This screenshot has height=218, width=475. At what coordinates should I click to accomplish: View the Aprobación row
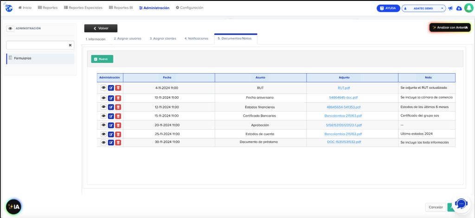click(x=103, y=125)
